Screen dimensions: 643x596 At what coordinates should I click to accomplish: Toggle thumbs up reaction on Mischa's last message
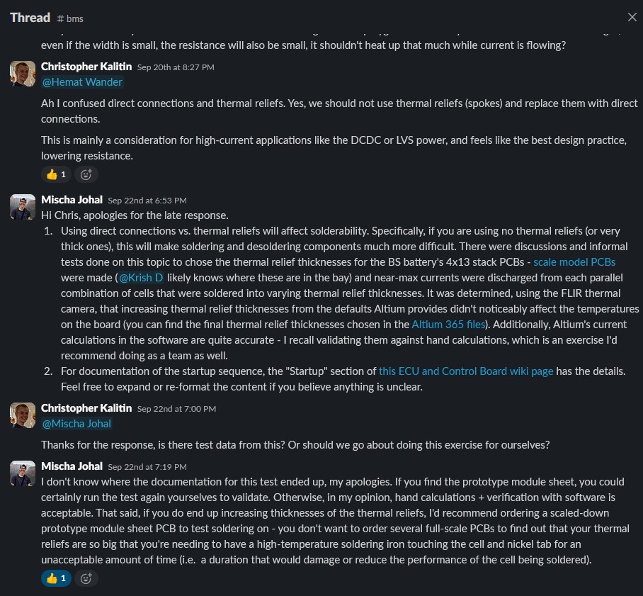(x=56, y=578)
